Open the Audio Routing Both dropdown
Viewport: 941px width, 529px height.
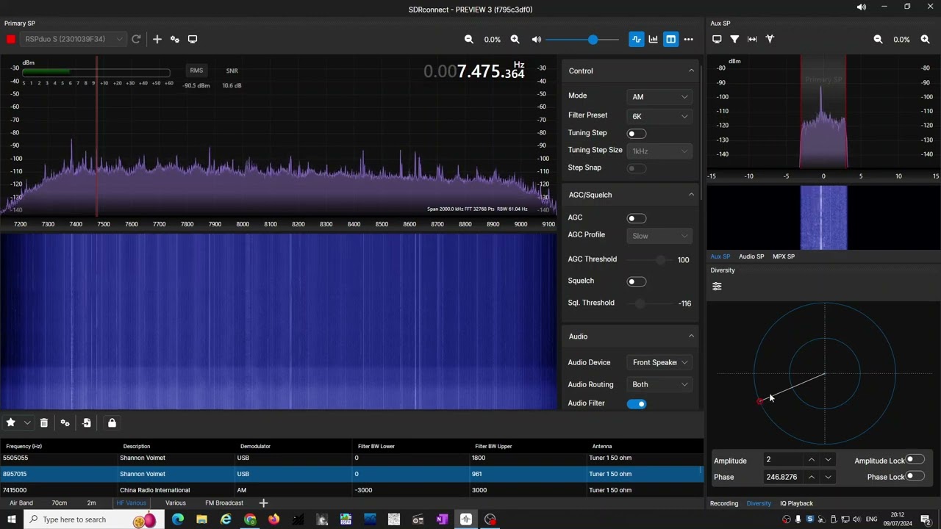[659, 384]
